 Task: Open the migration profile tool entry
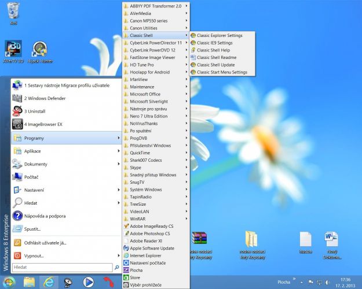[67, 86]
